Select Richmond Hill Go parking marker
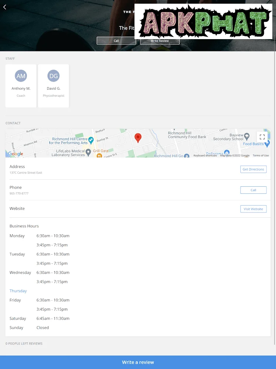Viewport: 276px width, 369px height. 186,156
